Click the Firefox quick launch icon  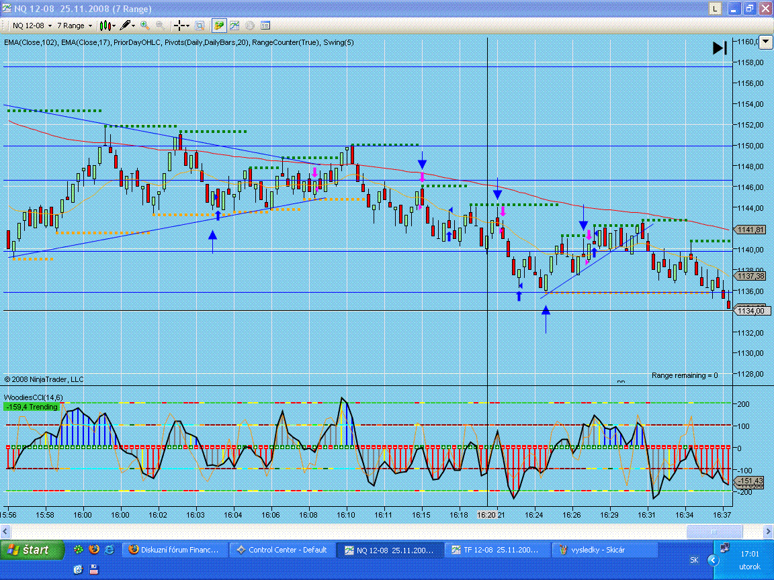click(93, 549)
